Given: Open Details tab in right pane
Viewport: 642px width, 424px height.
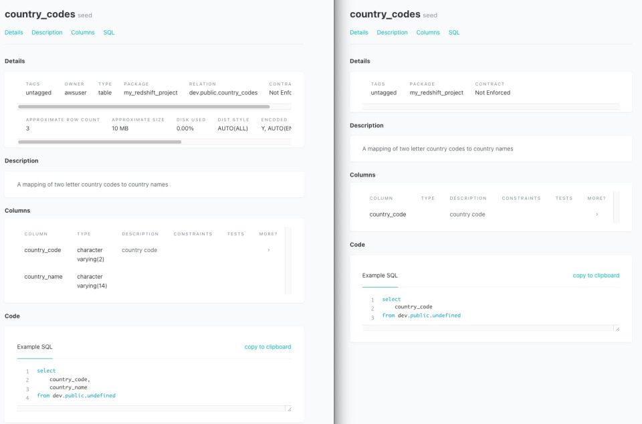Looking at the screenshot, I should tap(358, 32).
